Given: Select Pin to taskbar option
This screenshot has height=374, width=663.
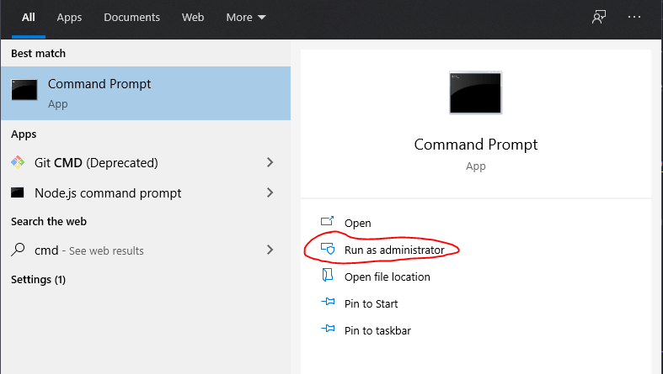Looking at the screenshot, I should [377, 330].
